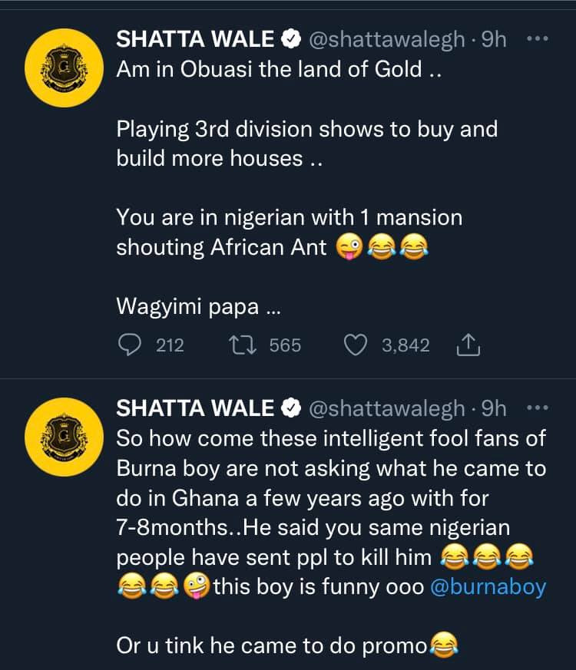View the 3,842 likes count

[x=405, y=346]
